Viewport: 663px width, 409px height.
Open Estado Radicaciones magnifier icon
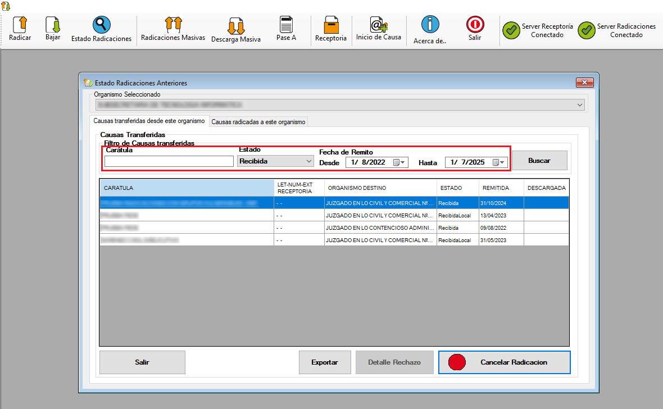101,25
